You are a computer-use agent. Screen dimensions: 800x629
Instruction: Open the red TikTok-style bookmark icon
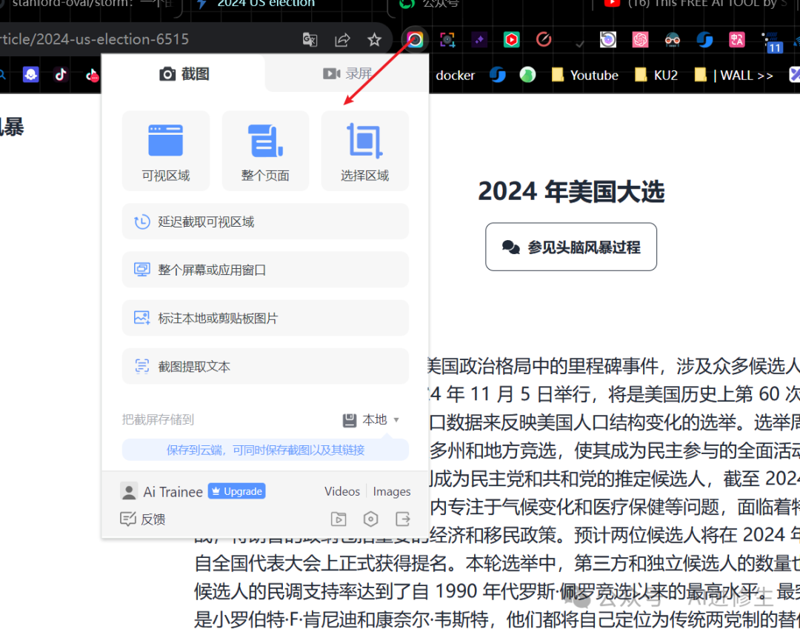point(92,75)
